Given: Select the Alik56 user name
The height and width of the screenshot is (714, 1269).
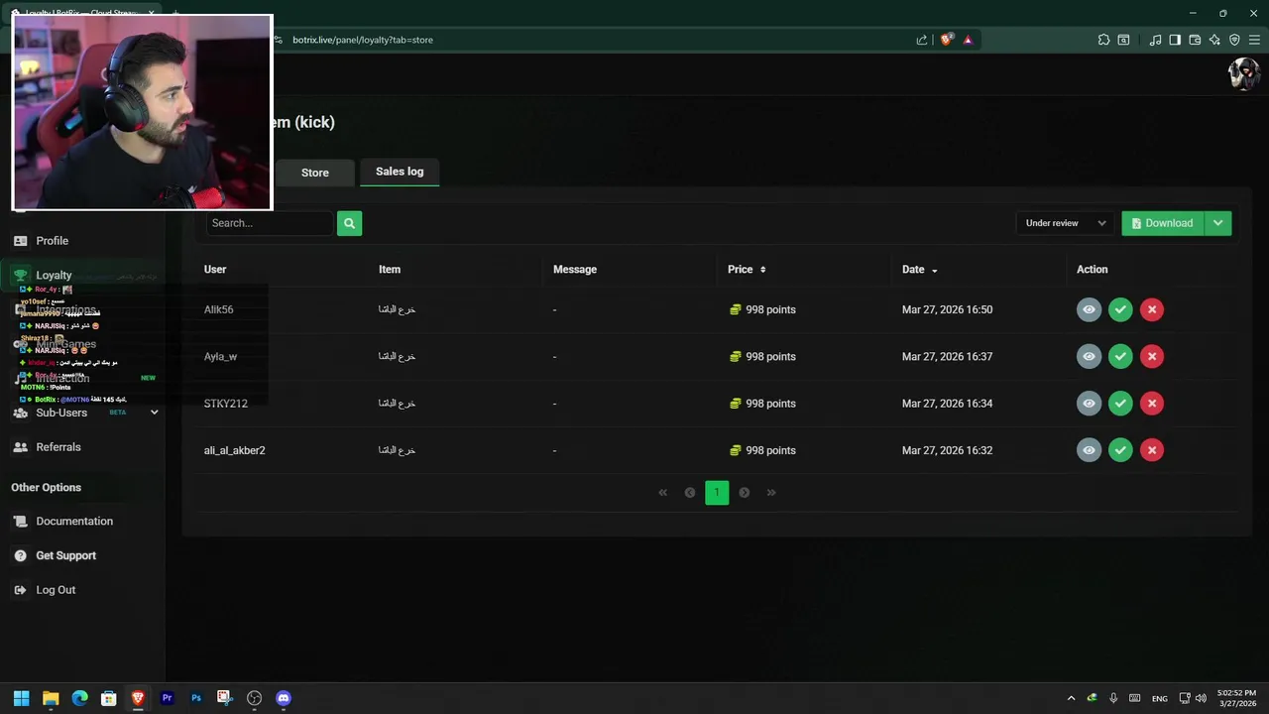Looking at the screenshot, I should coord(219,309).
